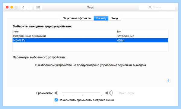This screenshot has height=109, width=181.
Task: Open help with the question mark button
Action: [x=168, y=81]
